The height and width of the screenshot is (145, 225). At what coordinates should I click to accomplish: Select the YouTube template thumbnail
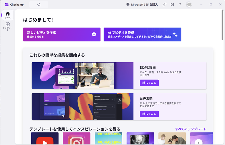click(x=45, y=139)
